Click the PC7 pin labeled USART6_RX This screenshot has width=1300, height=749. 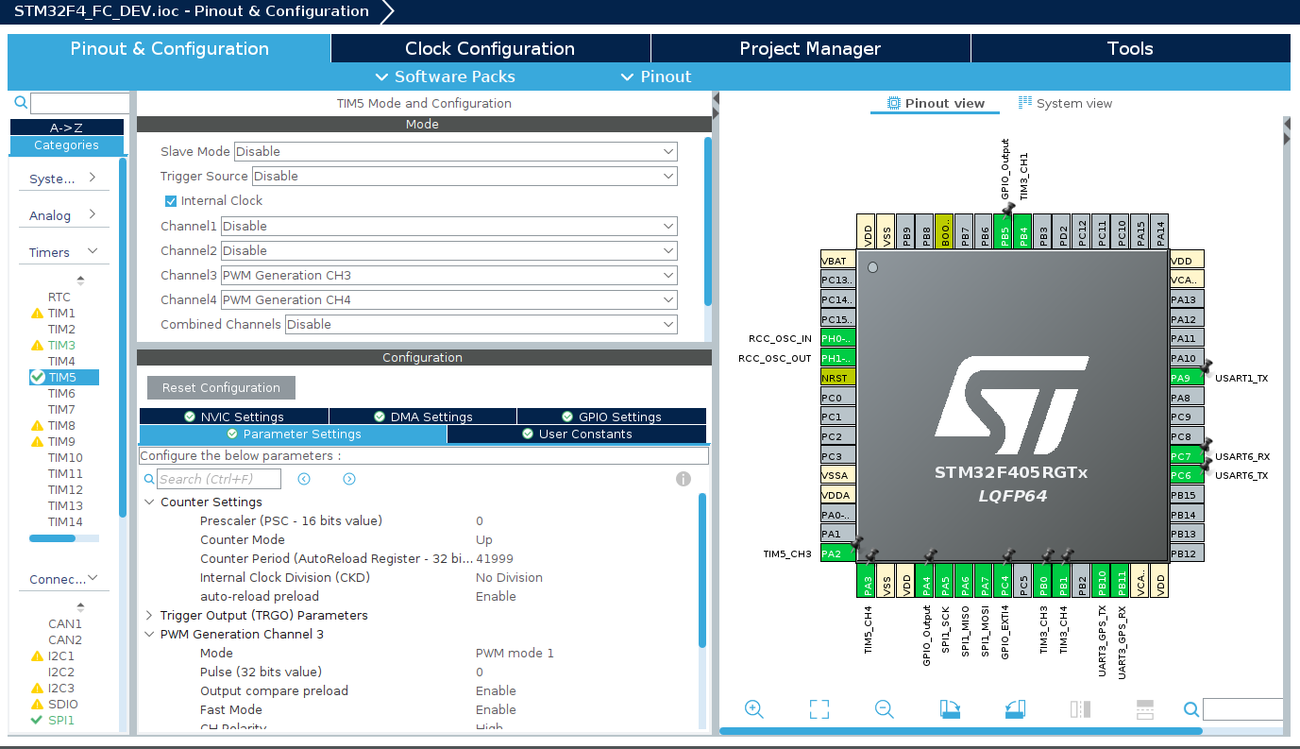pos(1187,456)
